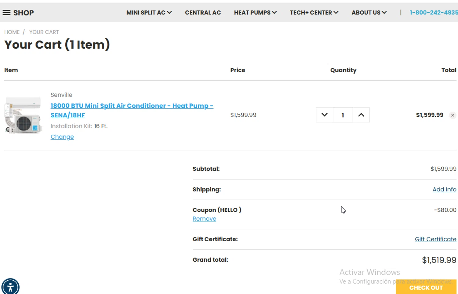This screenshot has height=294, width=458.
Task: Go to the Central AC page
Action: coord(203,12)
